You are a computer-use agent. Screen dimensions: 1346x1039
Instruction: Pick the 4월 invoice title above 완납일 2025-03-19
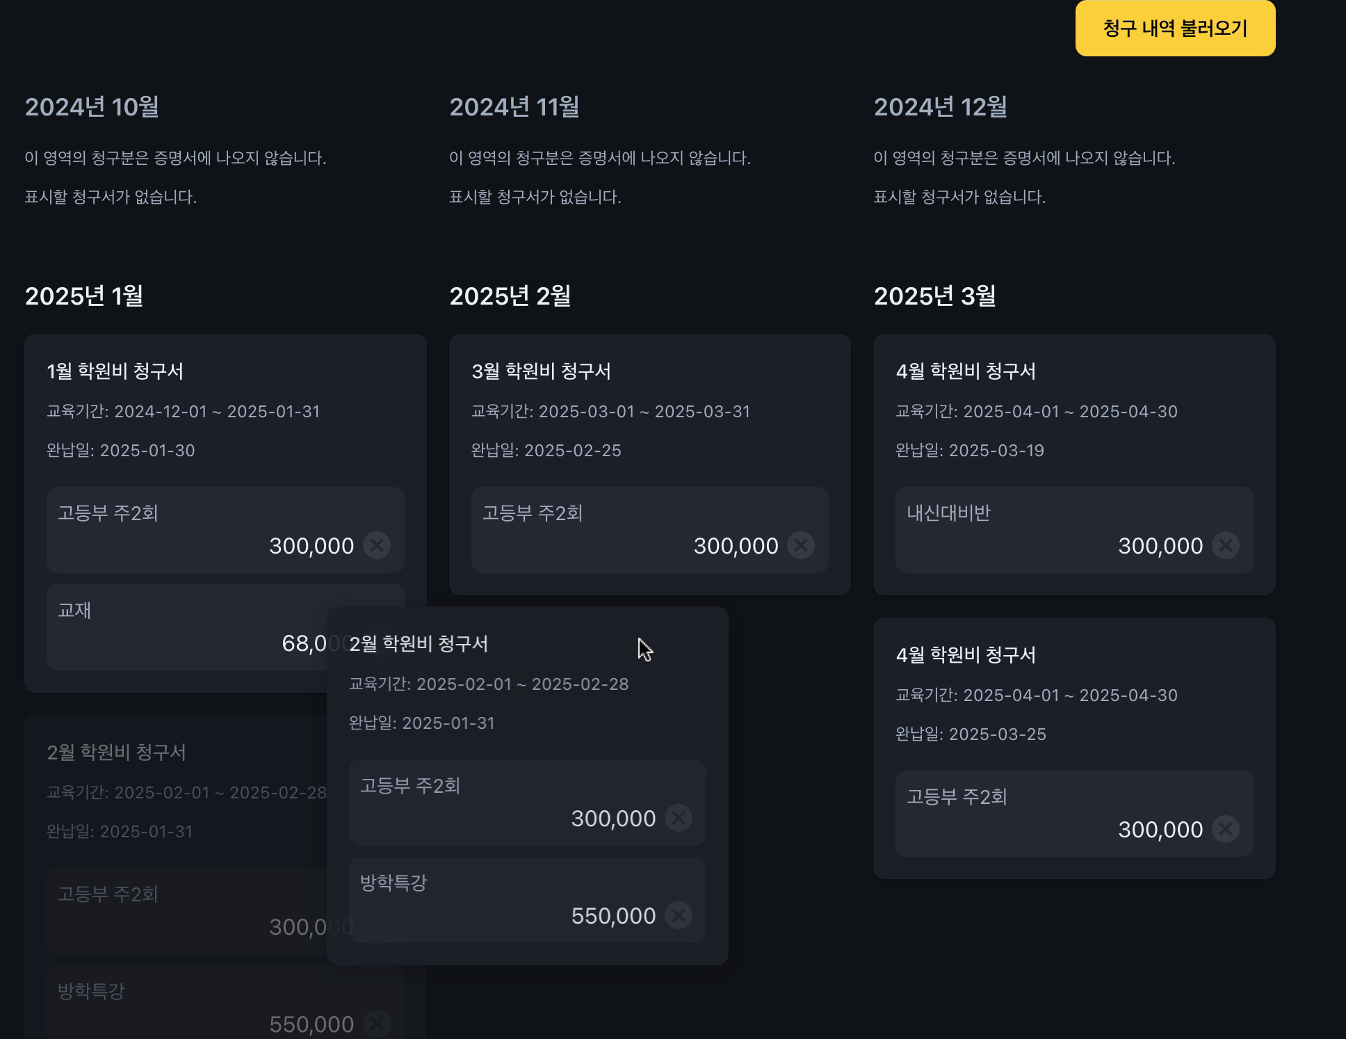coord(966,371)
